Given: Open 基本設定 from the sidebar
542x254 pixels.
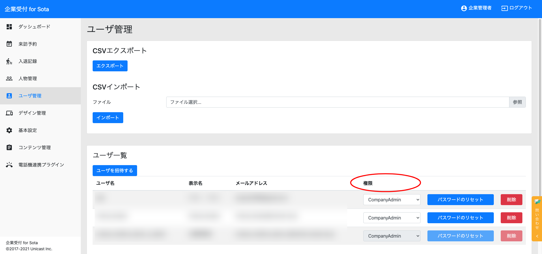Looking at the screenshot, I should (x=40, y=130).
